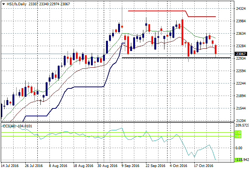Screen dimensions: 249x170
Task: Select the 23284 price axis label
Action: (241, 46)
